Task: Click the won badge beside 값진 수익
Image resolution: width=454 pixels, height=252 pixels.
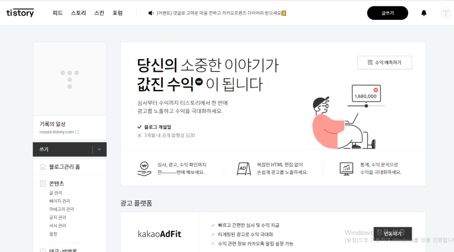Action: pyautogui.click(x=199, y=82)
